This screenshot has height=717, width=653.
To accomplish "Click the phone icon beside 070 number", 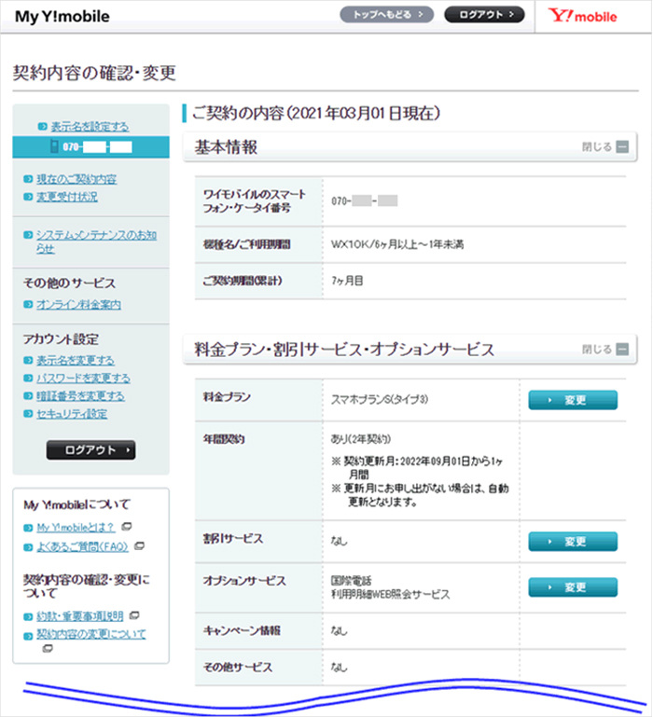I will tap(54, 147).
